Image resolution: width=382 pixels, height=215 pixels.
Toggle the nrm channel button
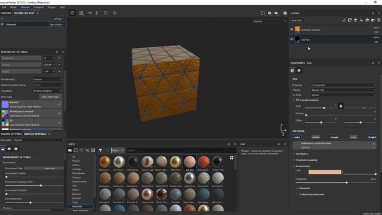tap(353, 137)
